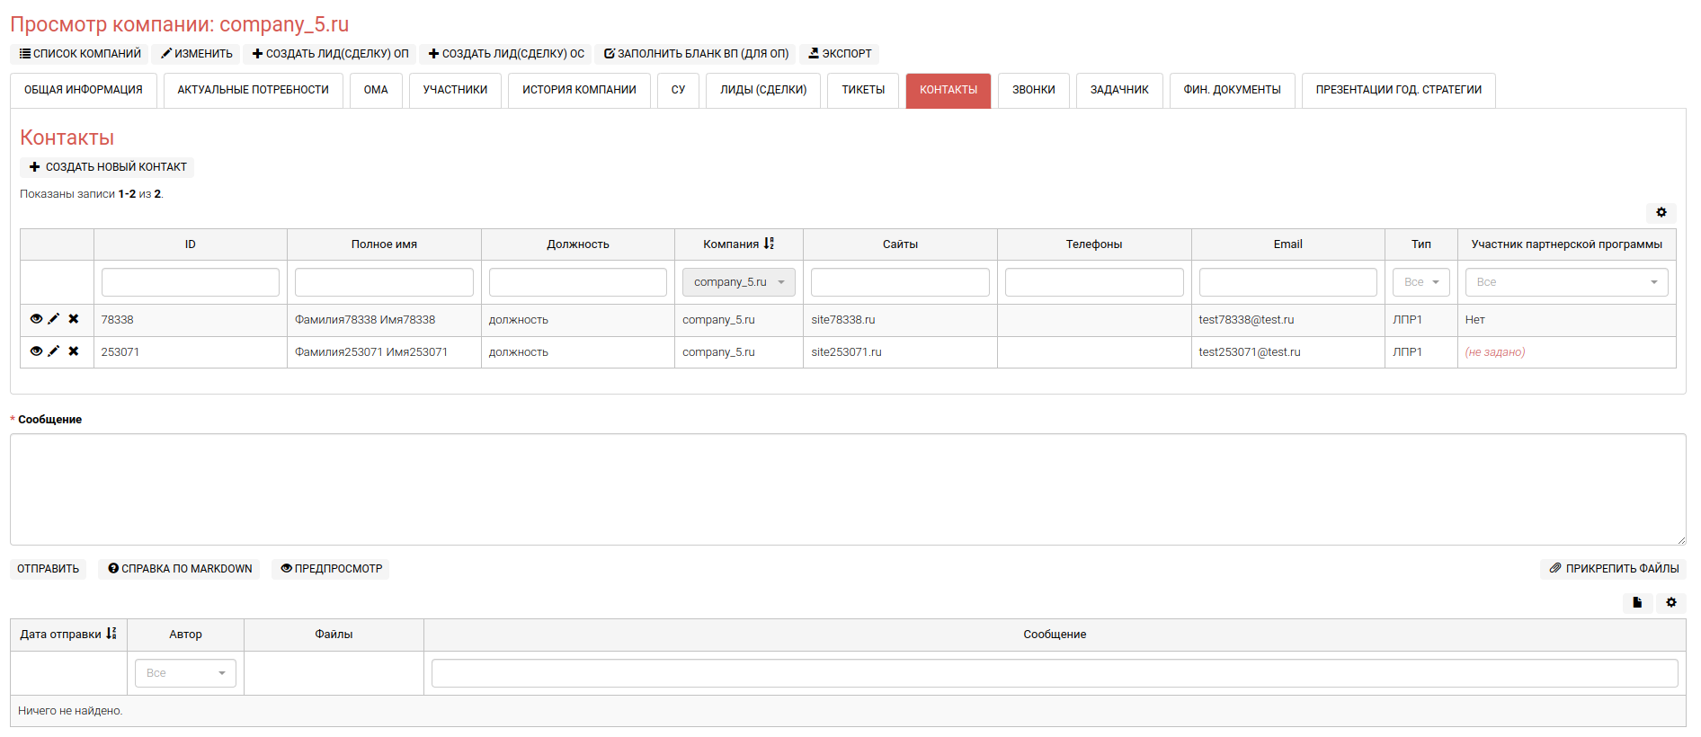
Task: Delete contact 78338 using the cross icon
Action: click(x=74, y=319)
